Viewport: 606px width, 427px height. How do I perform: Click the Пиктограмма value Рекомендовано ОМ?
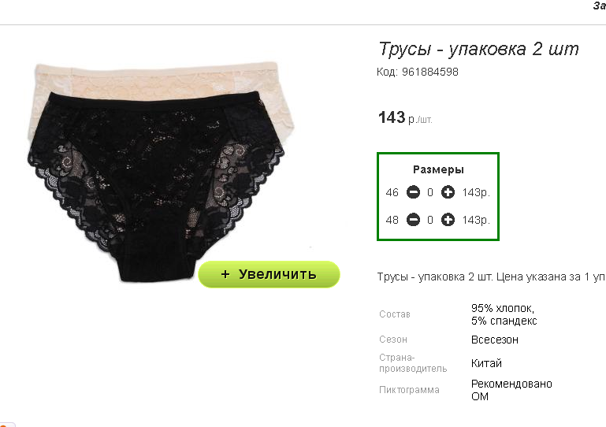coord(511,390)
